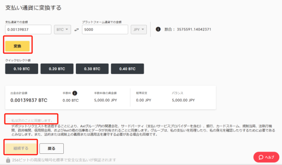Pick the 0.30 BTC quick amount
Image resolution: width=282 pixels, height=165 pixels.
[x=91, y=69]
